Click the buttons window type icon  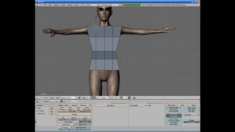pos(37,101)
